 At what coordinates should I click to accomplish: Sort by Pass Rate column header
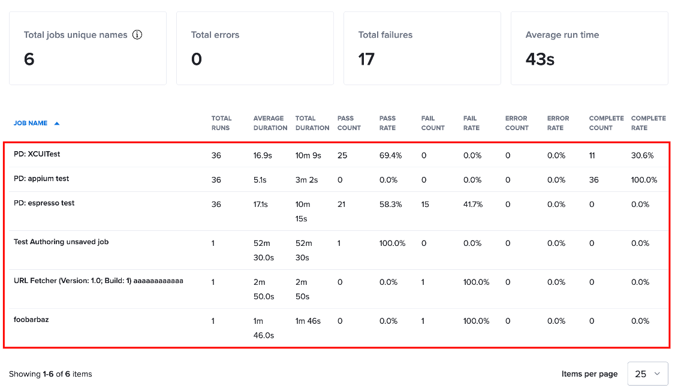click(387, 123)
